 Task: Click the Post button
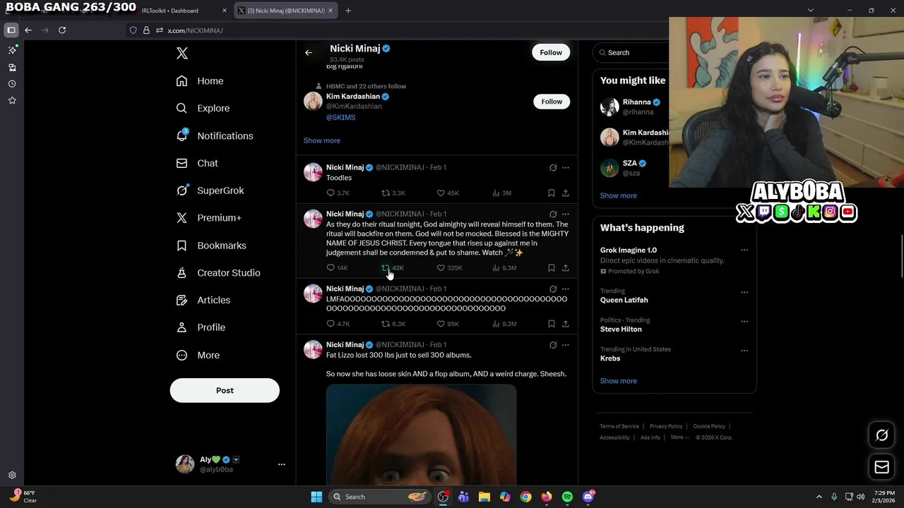click(x=225, y=390)
